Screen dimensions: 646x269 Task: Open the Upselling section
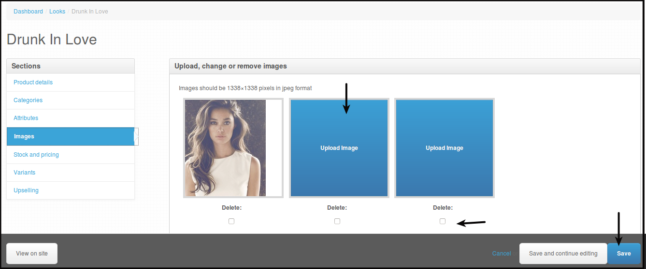pos(71,190)
